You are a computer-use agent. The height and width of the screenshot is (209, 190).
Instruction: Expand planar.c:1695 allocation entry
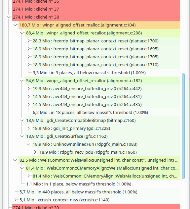click(x=28, y=49)
